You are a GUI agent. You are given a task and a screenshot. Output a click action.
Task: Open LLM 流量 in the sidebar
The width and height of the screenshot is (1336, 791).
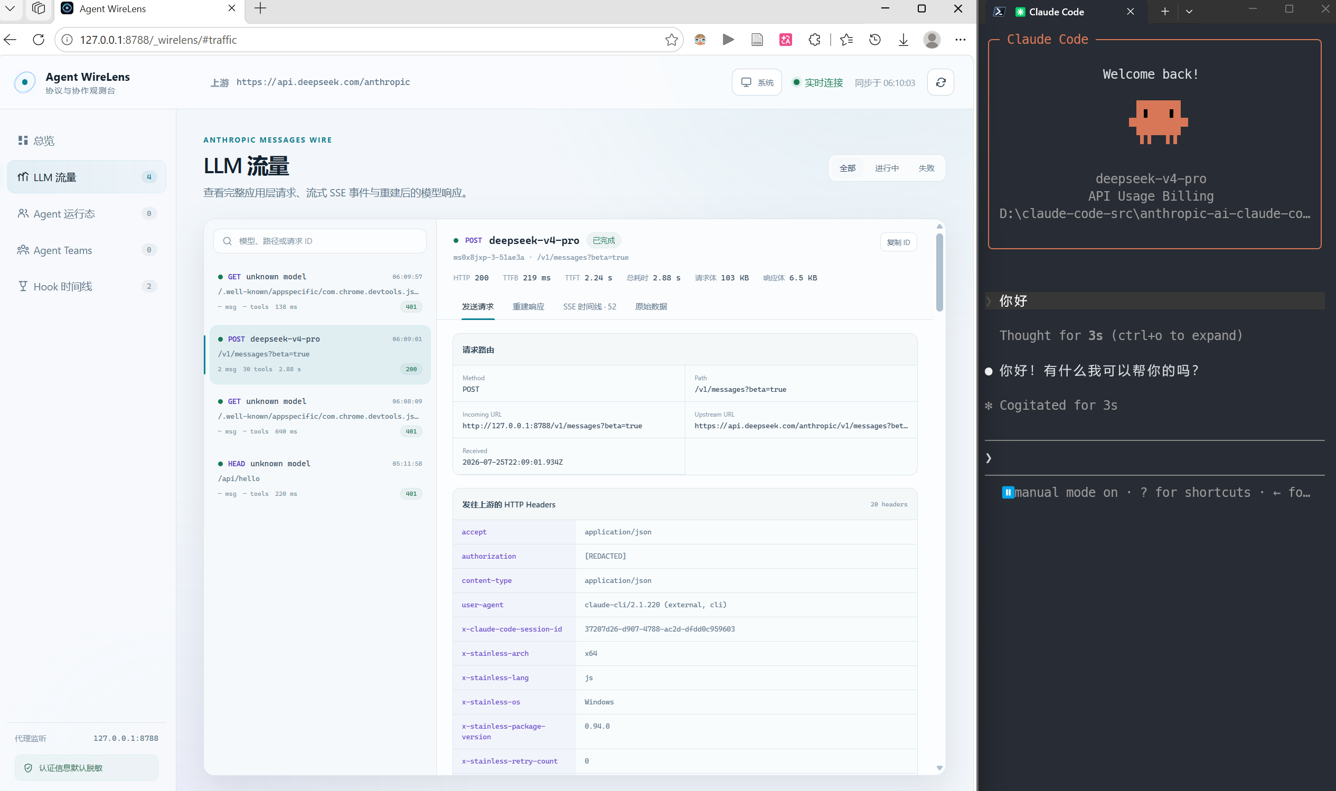[86, 177]
